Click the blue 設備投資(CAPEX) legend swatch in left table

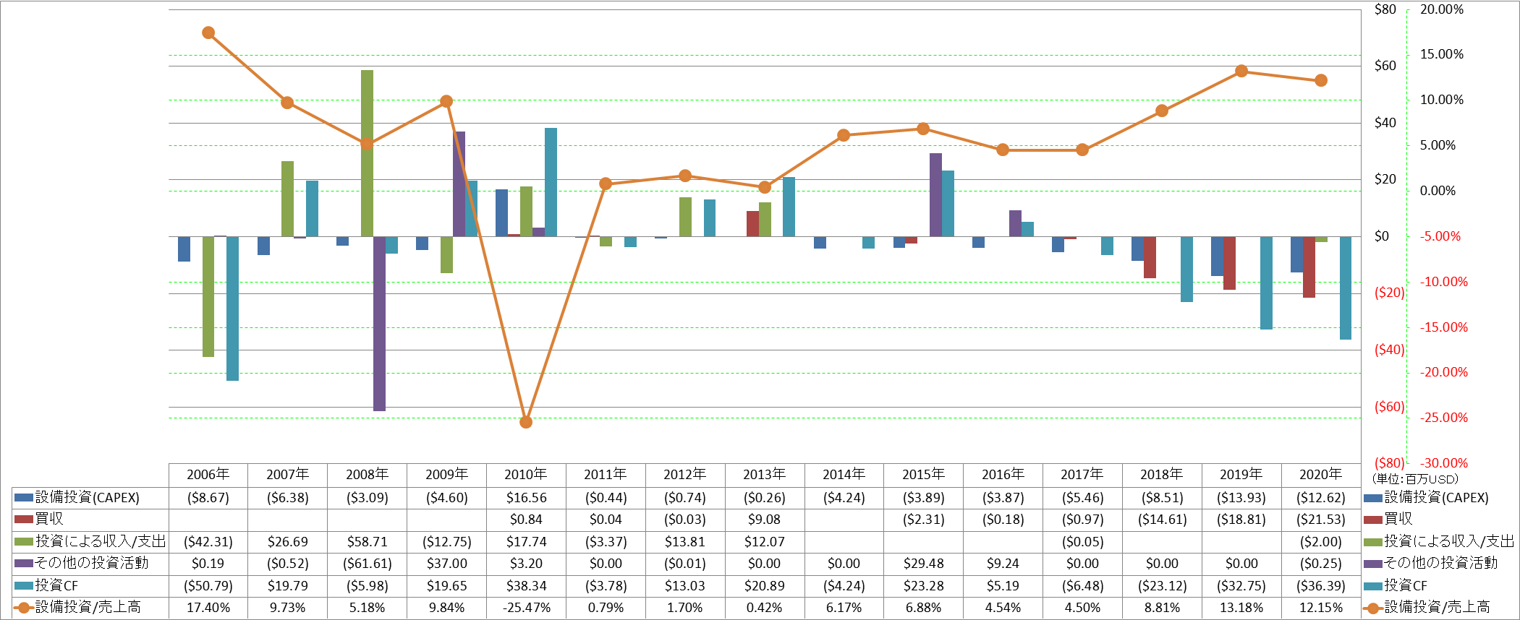[x=24, y=498]
